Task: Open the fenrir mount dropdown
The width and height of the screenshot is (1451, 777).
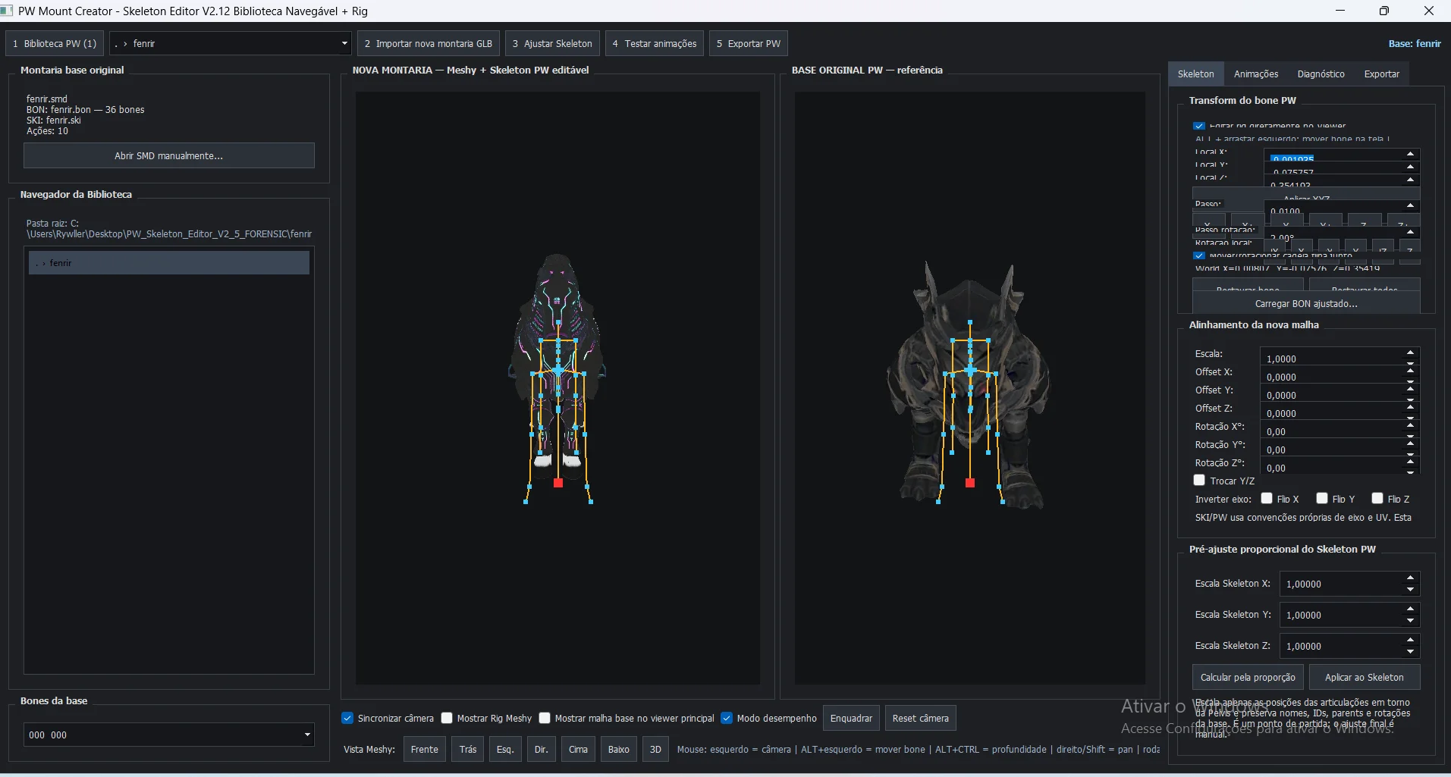Action: (231, 43)
